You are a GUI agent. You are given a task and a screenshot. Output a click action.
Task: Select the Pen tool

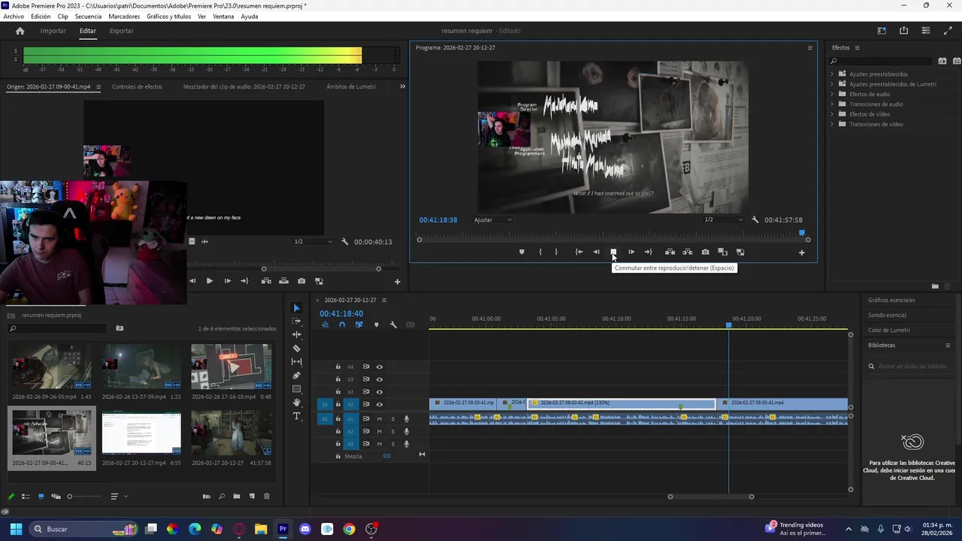click(296, 376)
